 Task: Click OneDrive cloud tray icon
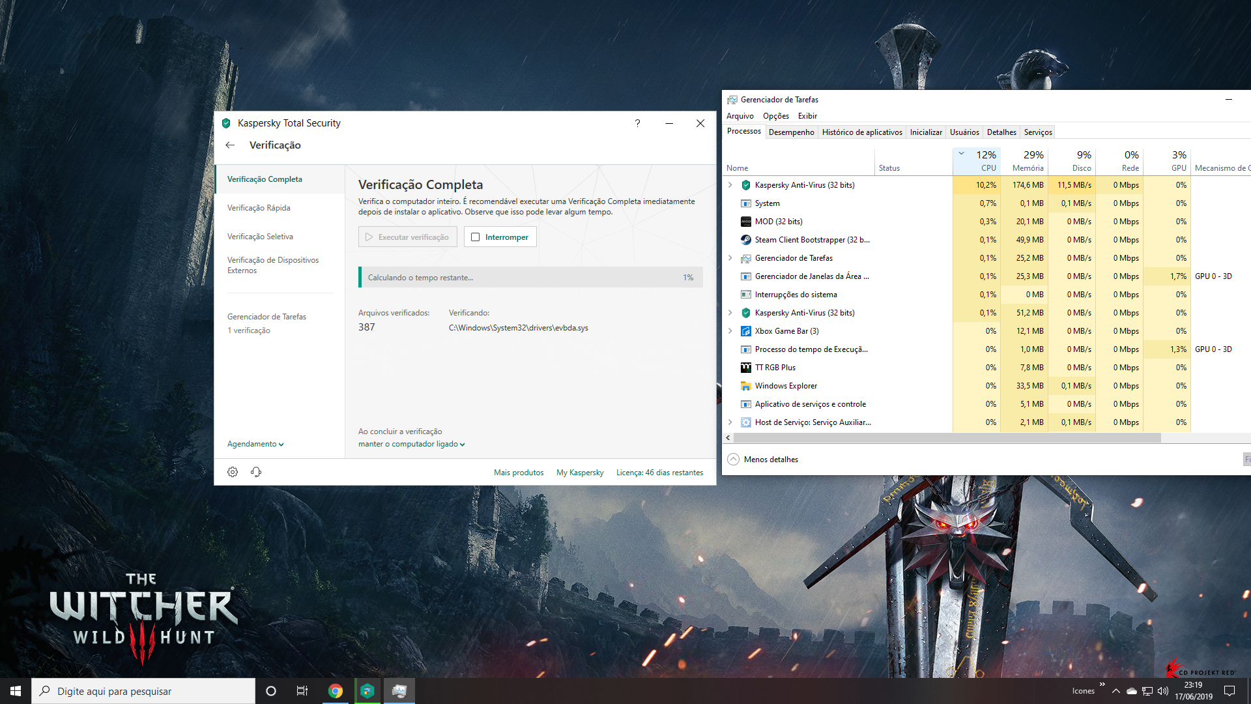click(x=1132, y=691)
